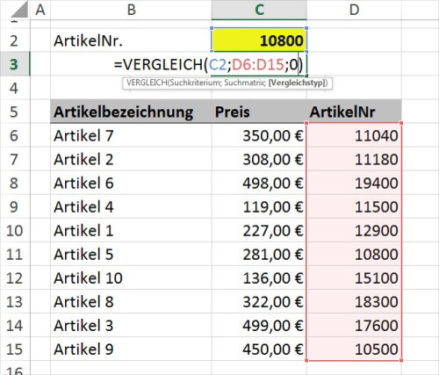Image resolution: width=439 pixels, height=375 pixels.
Task: Select column D header
Action: pyautogui.click(x=354, y=10)
